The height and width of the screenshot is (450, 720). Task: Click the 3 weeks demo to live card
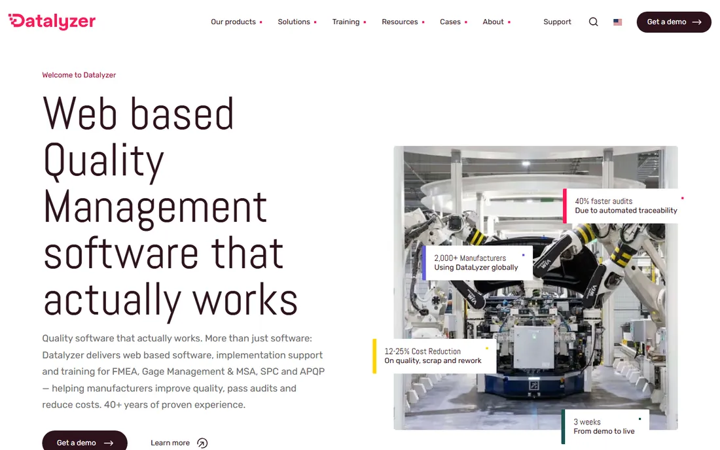(605, 426)
